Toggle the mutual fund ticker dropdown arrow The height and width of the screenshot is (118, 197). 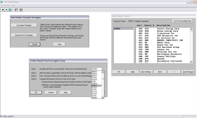(102, 69)
